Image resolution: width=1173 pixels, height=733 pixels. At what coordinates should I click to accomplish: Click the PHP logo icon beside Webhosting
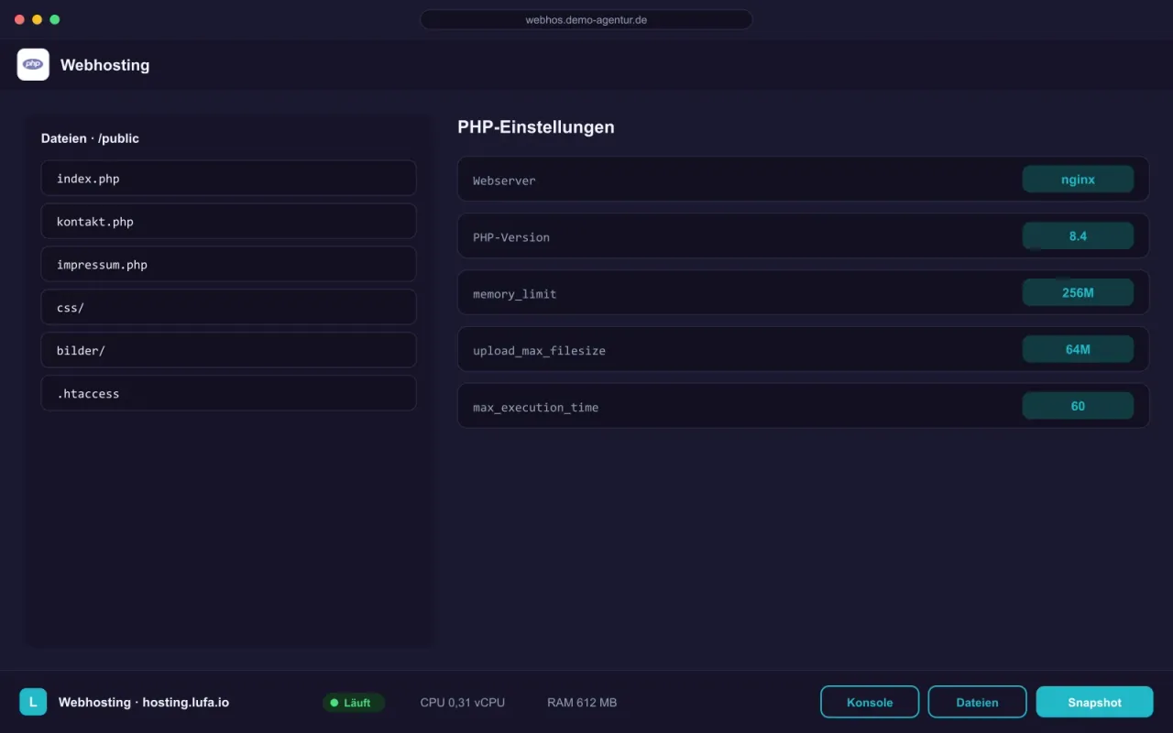point(33,64)
